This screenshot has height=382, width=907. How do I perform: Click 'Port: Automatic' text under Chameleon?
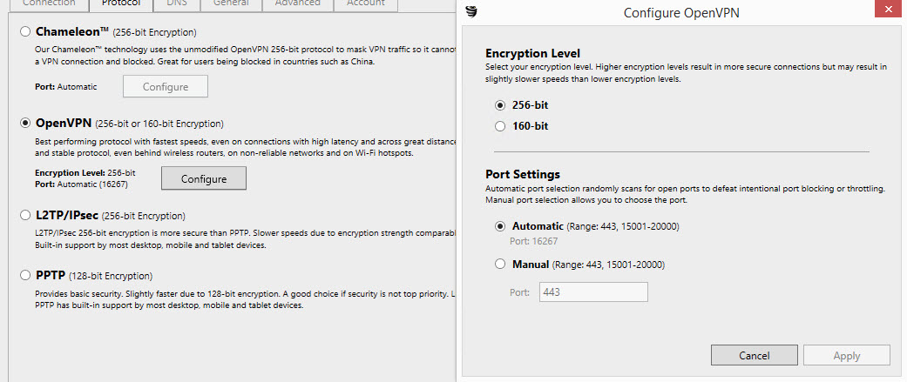click(x=66, y=87)
